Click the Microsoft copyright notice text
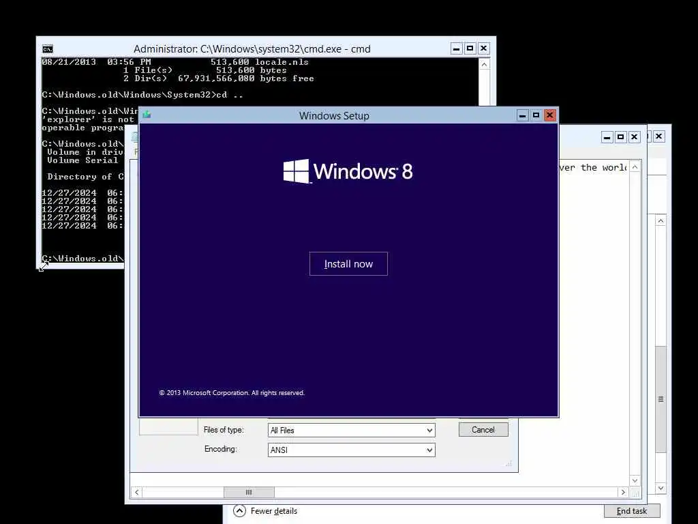 [x=232, y=392]
